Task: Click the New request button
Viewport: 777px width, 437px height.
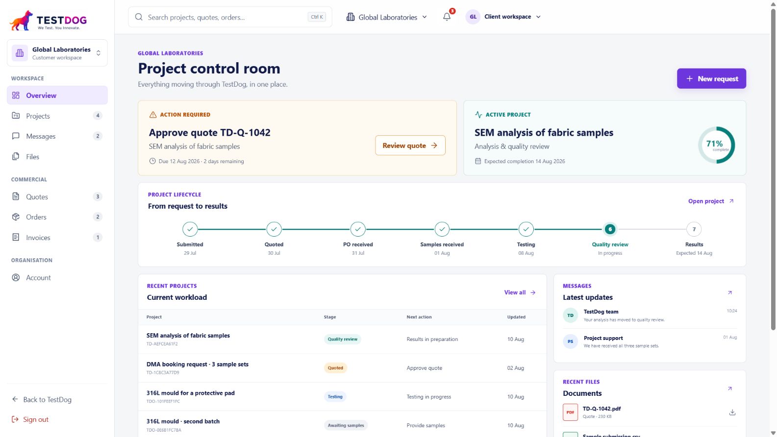Action: 711,78
